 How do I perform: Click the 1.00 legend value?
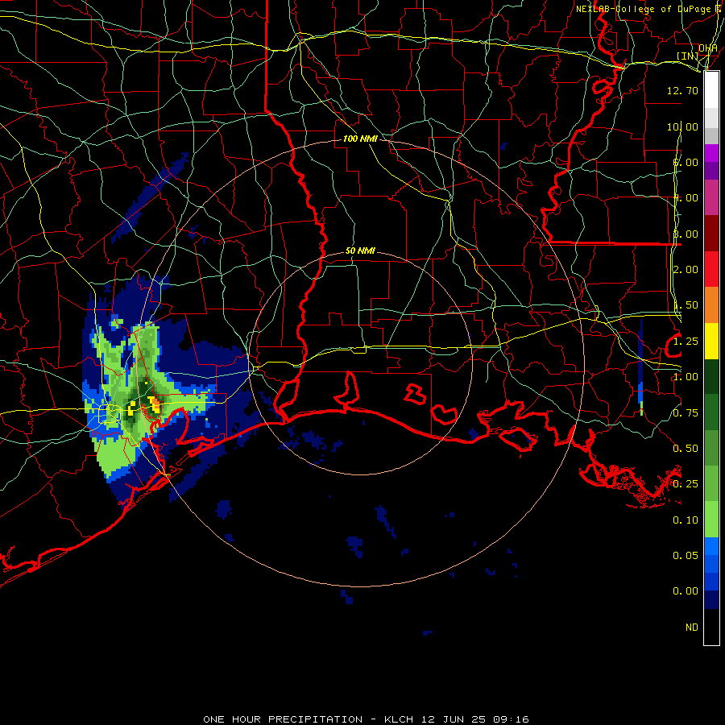point(686,377)
